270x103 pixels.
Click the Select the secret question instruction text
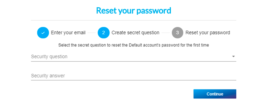[134, 45]
